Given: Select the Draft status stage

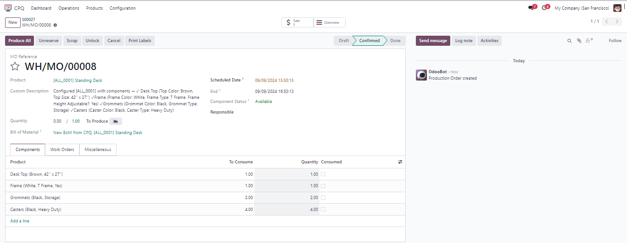Looking at the screenshot, I should 344,41.
